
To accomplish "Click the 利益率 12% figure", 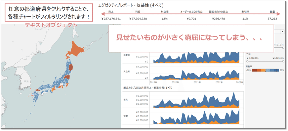I will [165, 19].
